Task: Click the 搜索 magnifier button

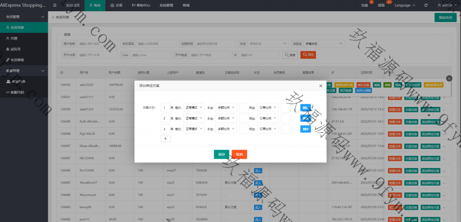Action: point(290,55)
